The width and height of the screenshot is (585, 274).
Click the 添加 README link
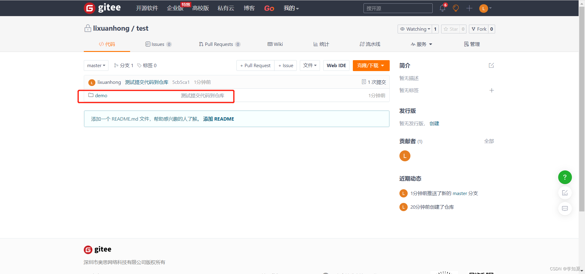[x=218, y=119]
